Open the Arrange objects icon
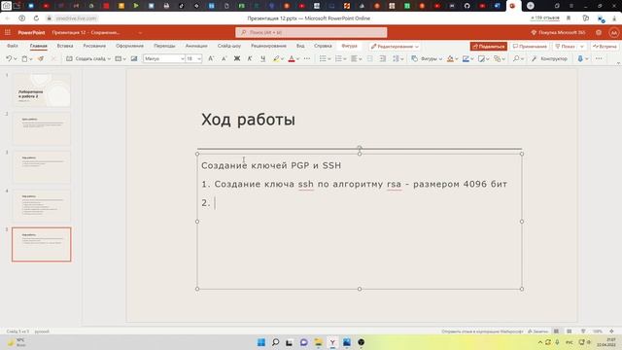The width and height of the screenshot is (622, 350). [x=497, y=58]
